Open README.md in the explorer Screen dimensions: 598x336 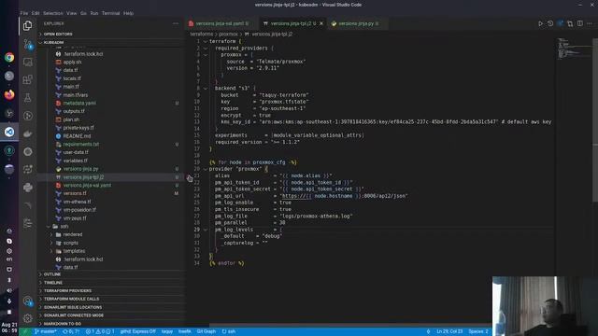tap(110, 136)
